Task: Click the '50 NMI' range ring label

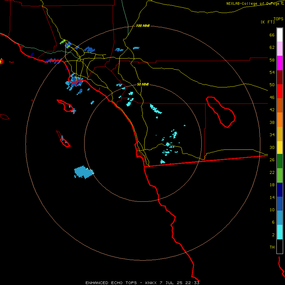Action: (143, 84)
